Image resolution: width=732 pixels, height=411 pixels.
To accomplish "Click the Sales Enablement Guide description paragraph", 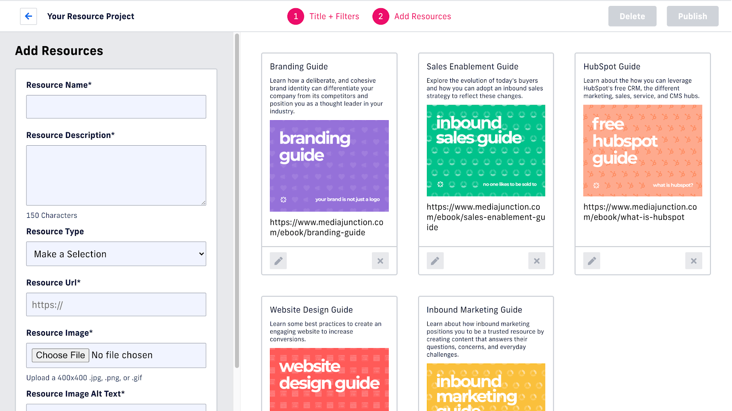I will click(485, 88).
